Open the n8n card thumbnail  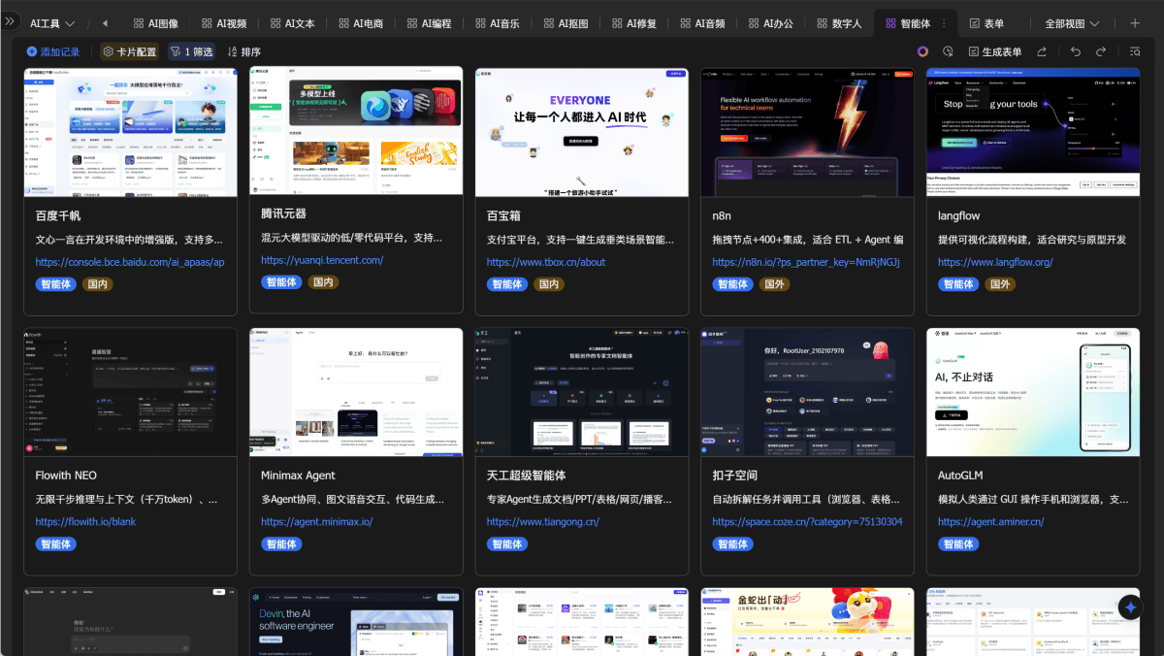(x=807, y=131)
